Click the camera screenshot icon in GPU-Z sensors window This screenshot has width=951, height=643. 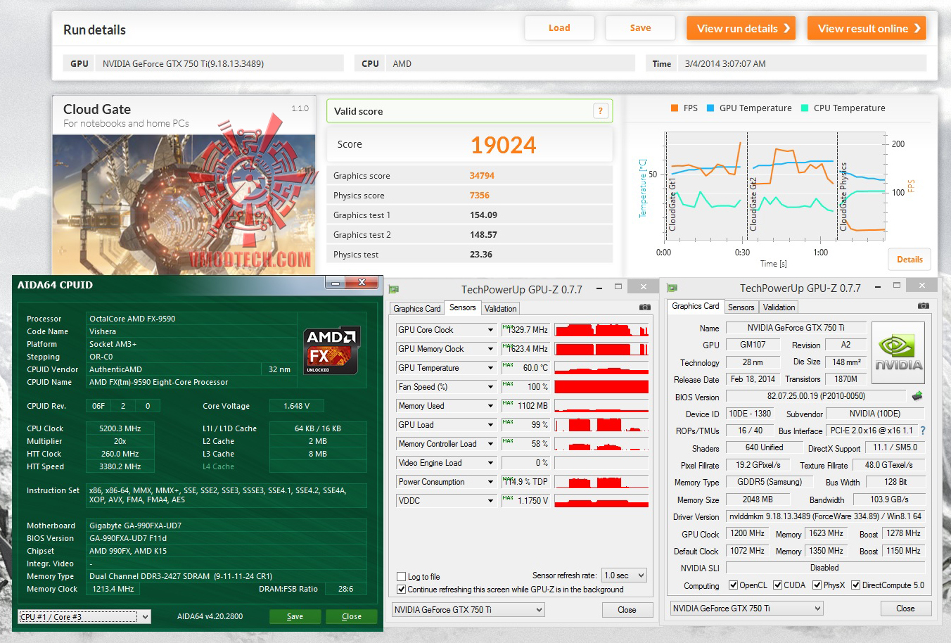[645, 307]
